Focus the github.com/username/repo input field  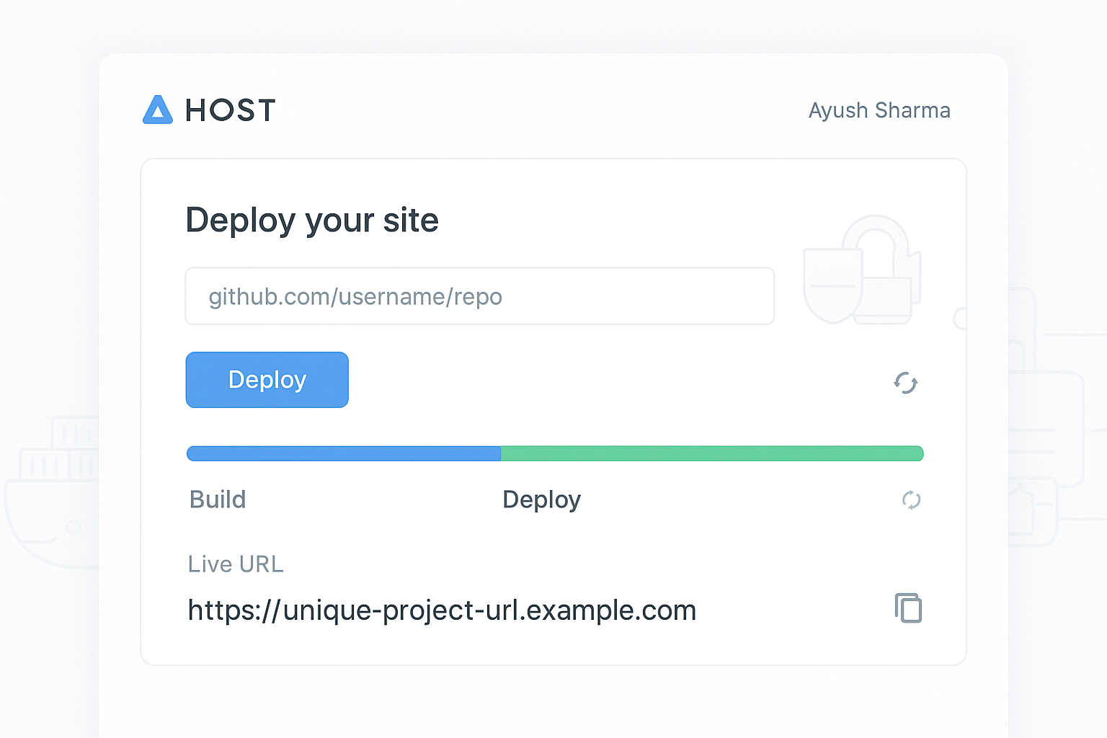[x=479, y=296]
